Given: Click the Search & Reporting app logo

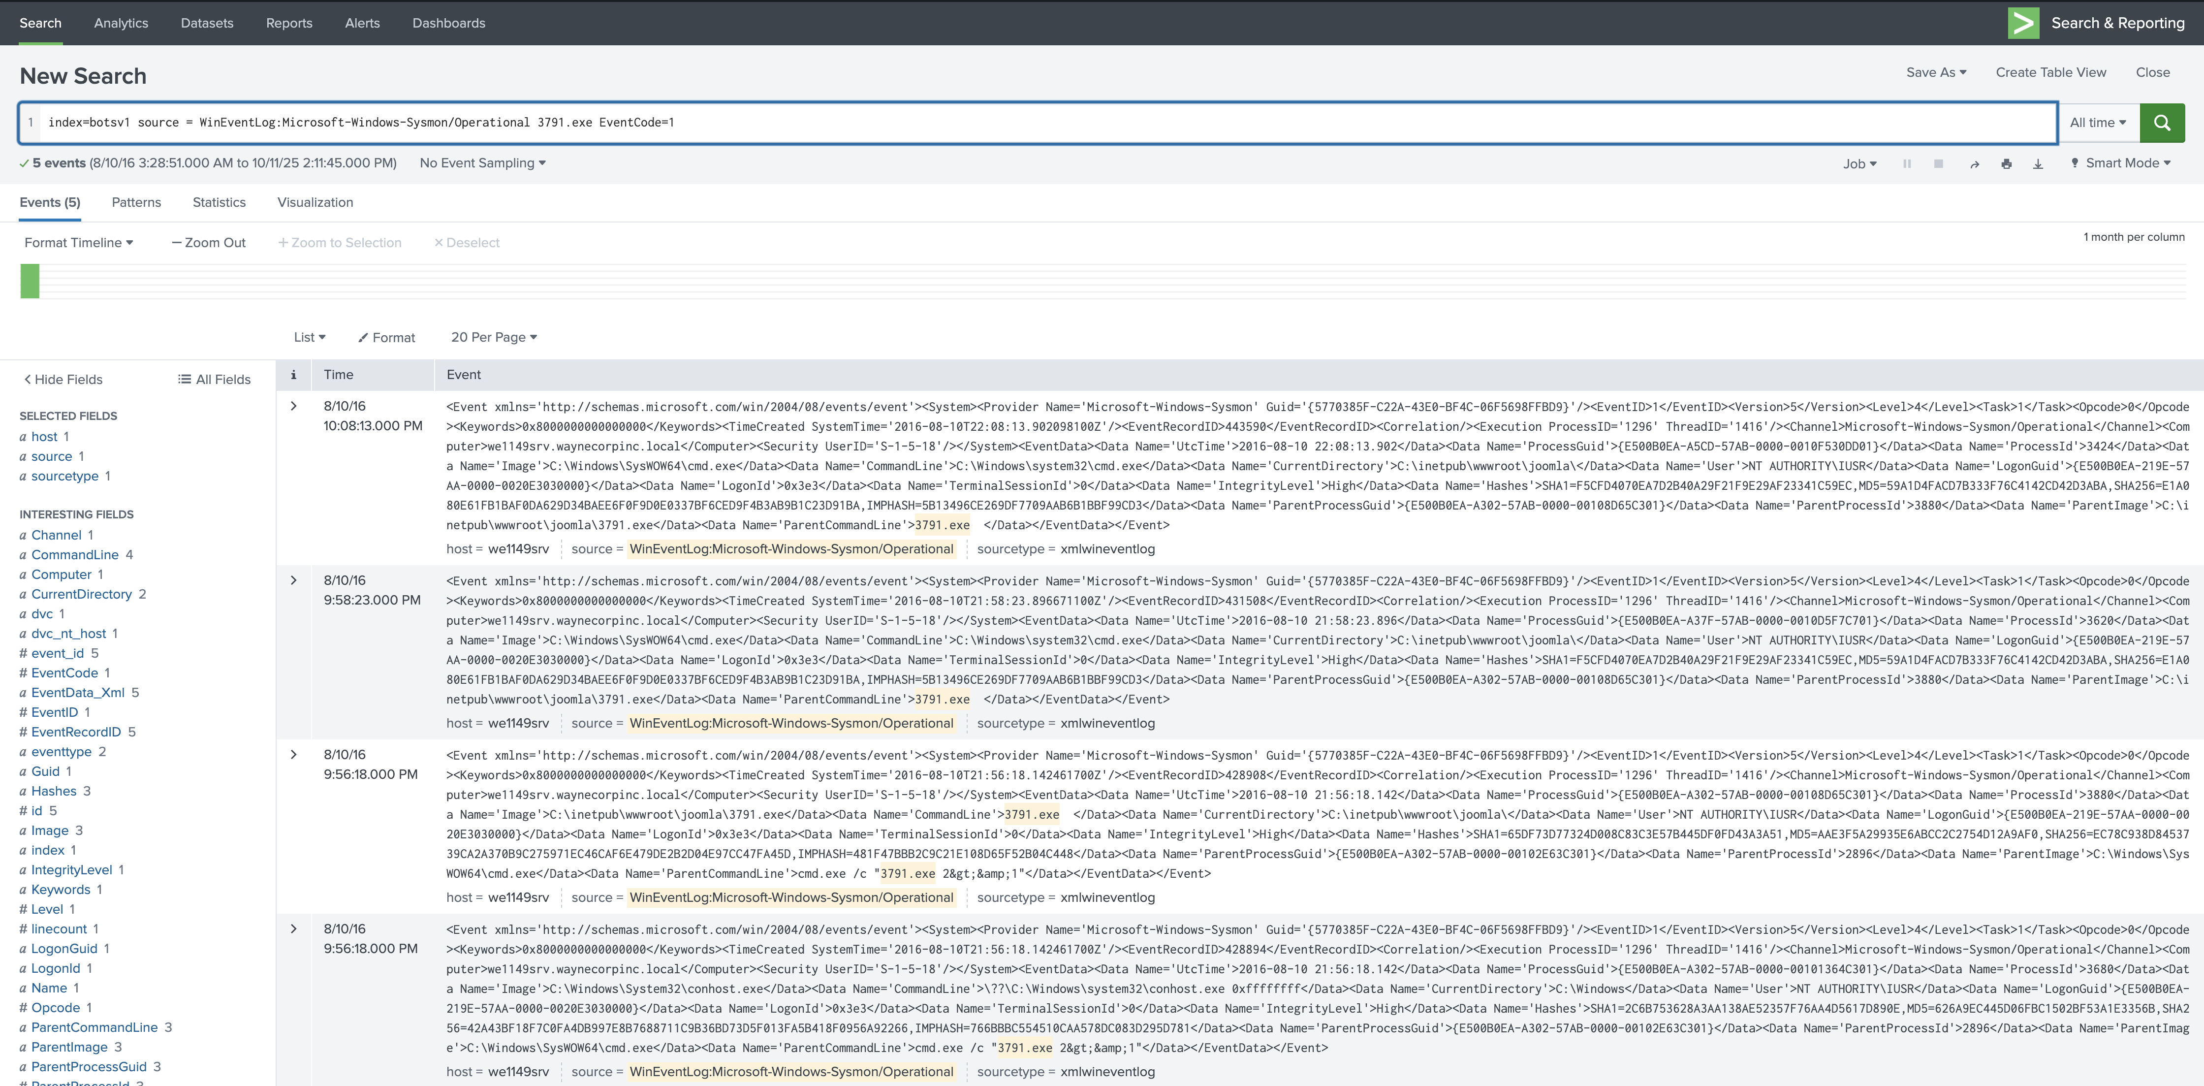Looking at the screenshot, I should tap(2023, 23).
